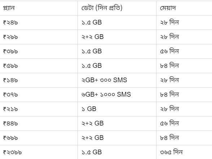Select the ₹৩৯৯ plan cell
The width and height of the screenshot is (212, 159).
39,51
